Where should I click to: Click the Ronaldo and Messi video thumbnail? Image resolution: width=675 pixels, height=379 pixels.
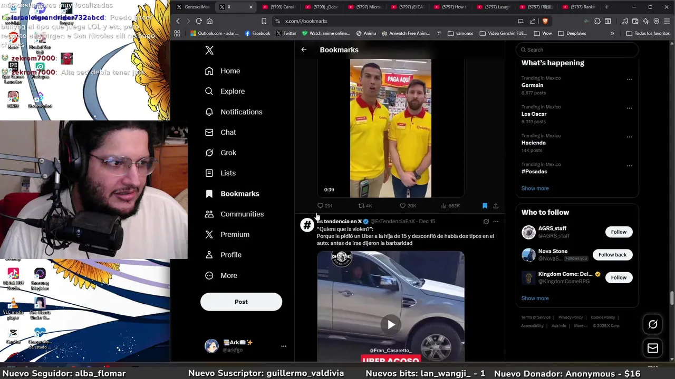(391, 128)
